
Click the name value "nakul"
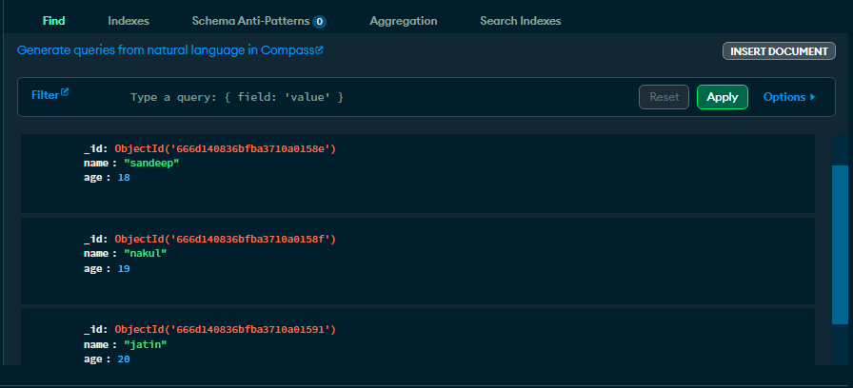coord(138,254)
